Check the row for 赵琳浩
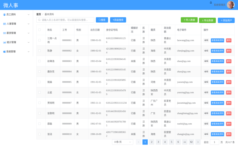 (40, 61)
